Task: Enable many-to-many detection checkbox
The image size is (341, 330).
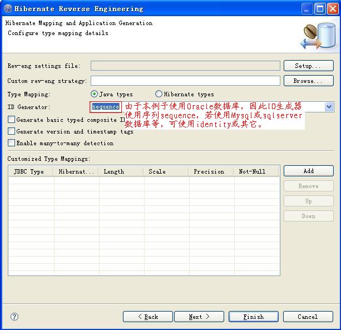Action: (11, 143)
